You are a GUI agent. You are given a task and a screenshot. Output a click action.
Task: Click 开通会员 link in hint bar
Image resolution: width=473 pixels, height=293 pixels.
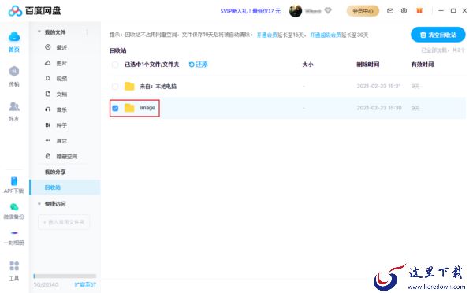pyautogui.click(x=266, y=35)
